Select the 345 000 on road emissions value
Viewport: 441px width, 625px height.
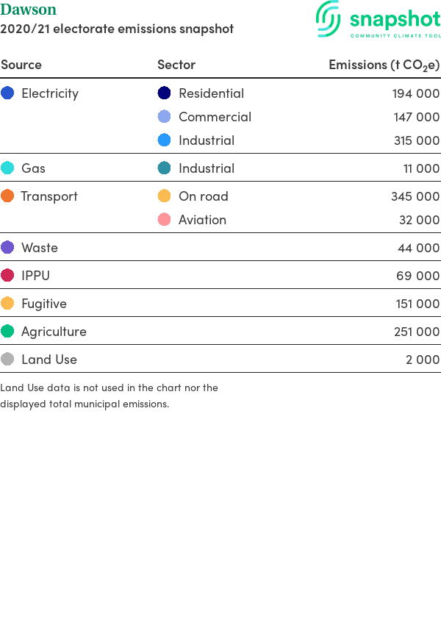(415, 196)
